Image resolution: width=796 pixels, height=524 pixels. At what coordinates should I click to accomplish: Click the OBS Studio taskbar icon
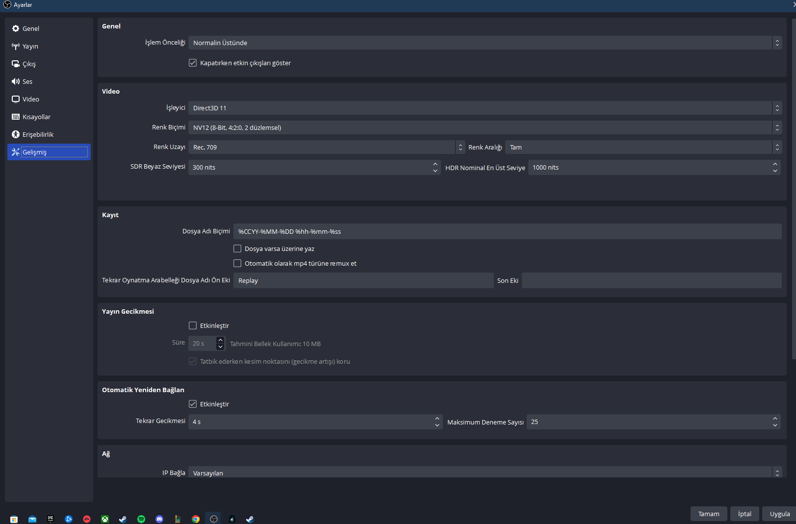tap(214, 519)
